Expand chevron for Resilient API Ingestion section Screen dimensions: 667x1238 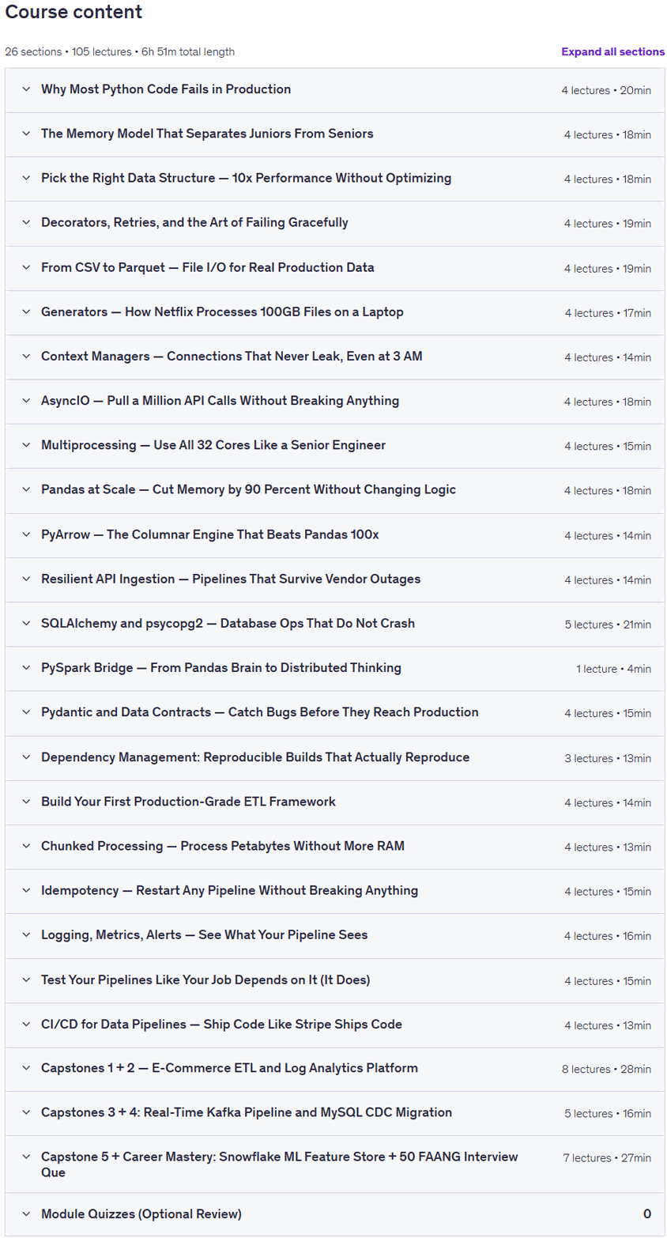click(26, 579)
